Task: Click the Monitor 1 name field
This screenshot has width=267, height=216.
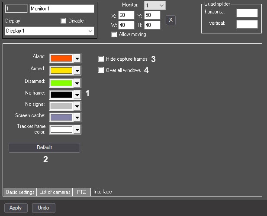Action: pyautogui.click(x=62, y=9)
